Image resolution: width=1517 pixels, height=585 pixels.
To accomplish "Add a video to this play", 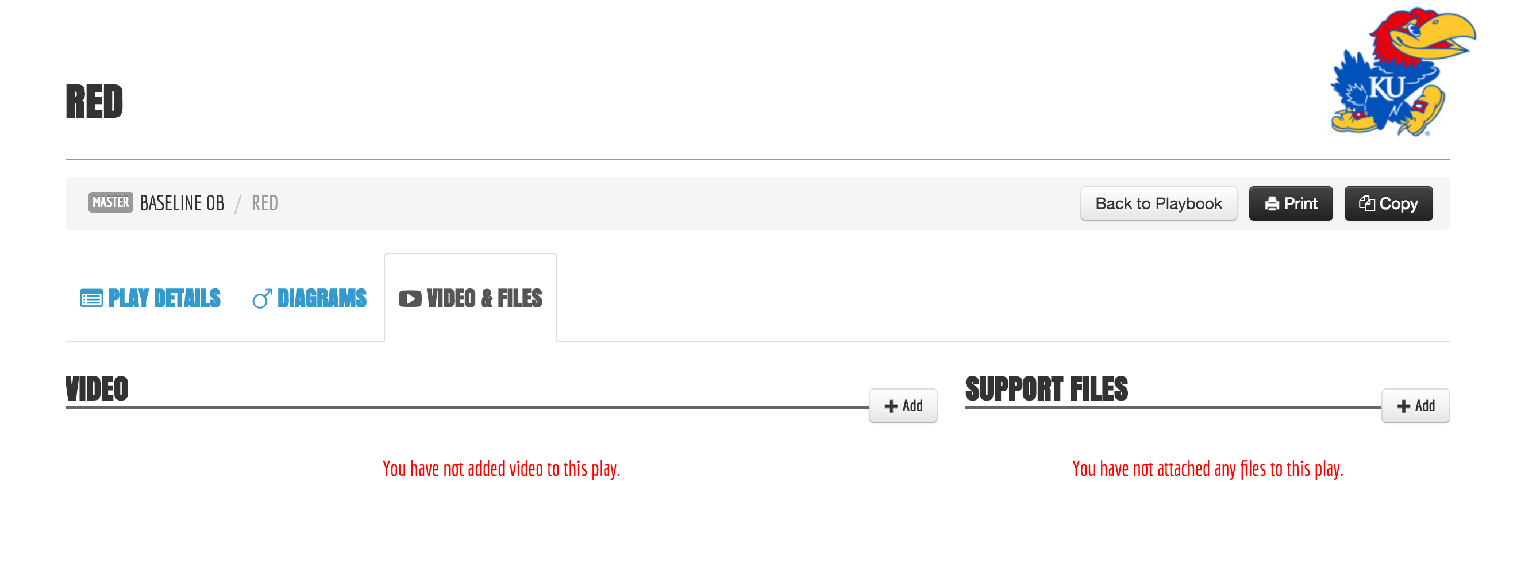I will tap(903, 406).
